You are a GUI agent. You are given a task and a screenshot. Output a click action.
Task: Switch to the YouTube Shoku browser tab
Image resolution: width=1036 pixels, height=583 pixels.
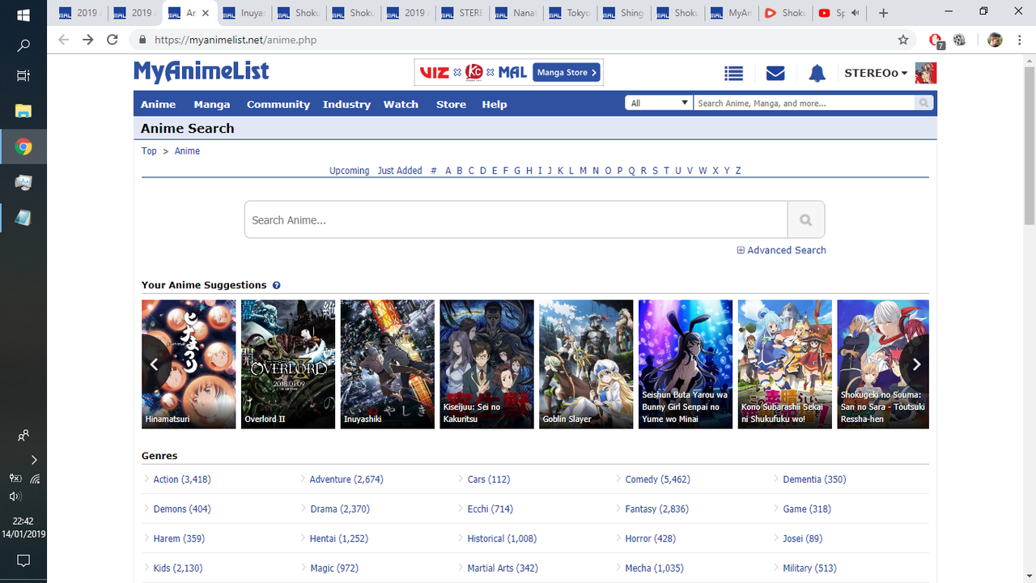785,13
